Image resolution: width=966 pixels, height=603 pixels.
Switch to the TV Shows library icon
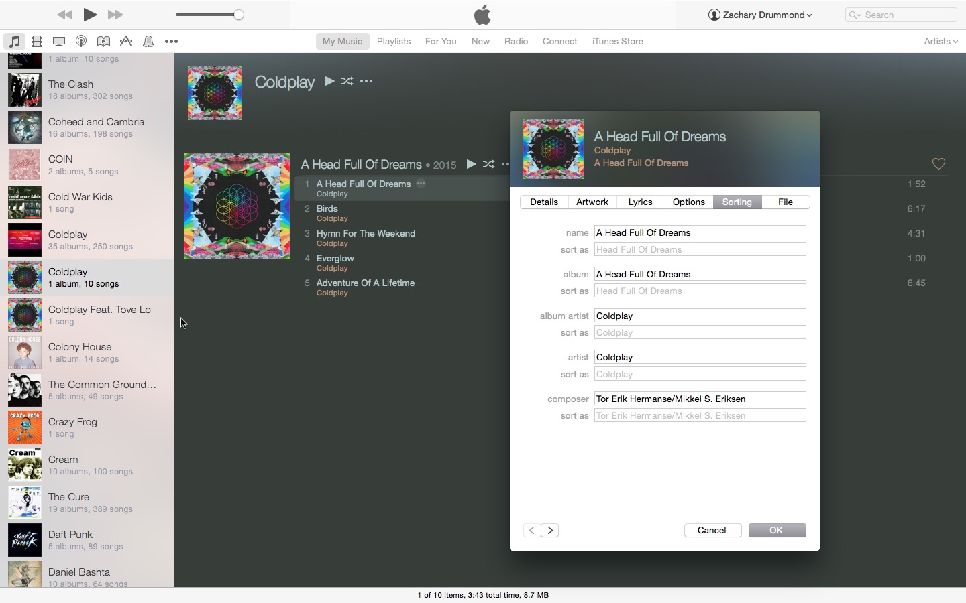(59, 41)
